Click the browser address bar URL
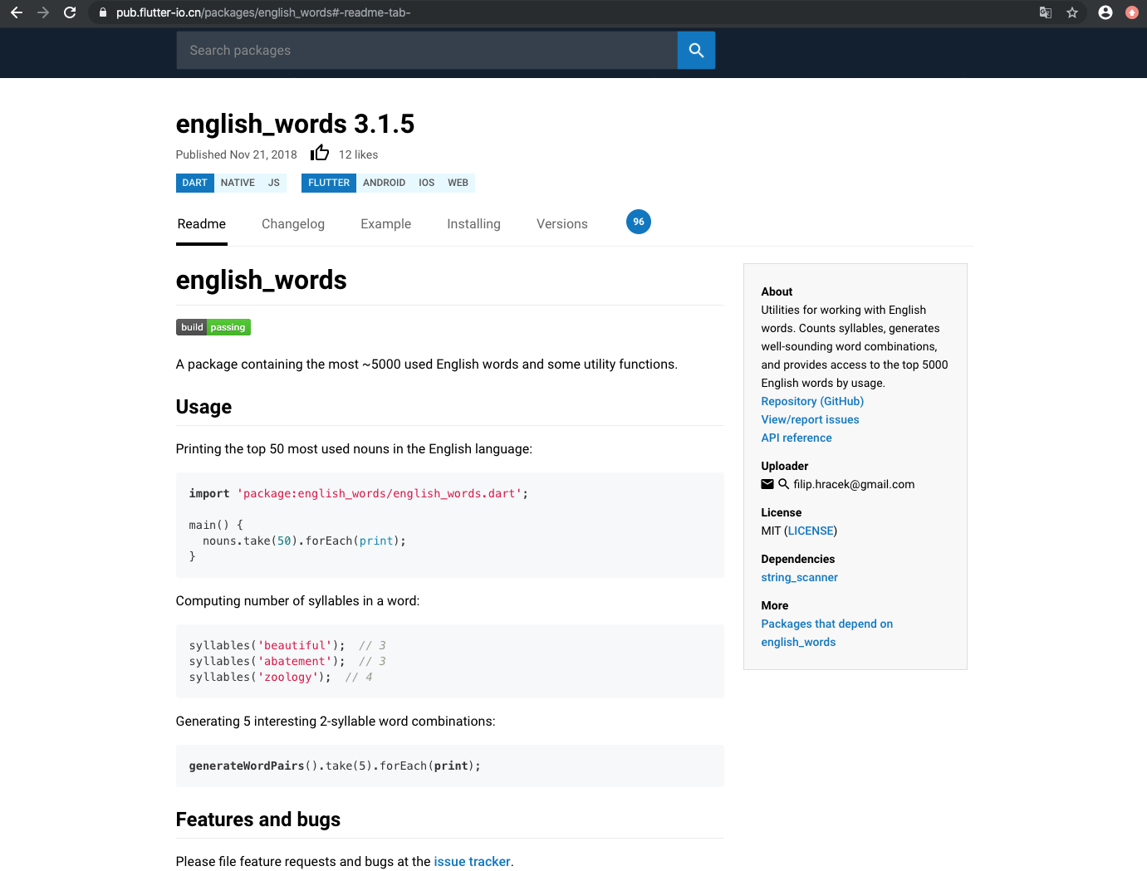Screen dimensions: 1147x871 [x=263, y=12]
